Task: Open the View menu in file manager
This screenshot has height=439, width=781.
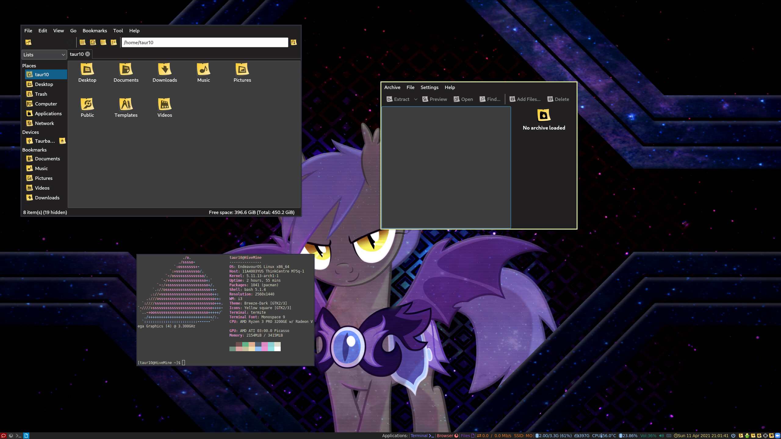Action: 59,30
